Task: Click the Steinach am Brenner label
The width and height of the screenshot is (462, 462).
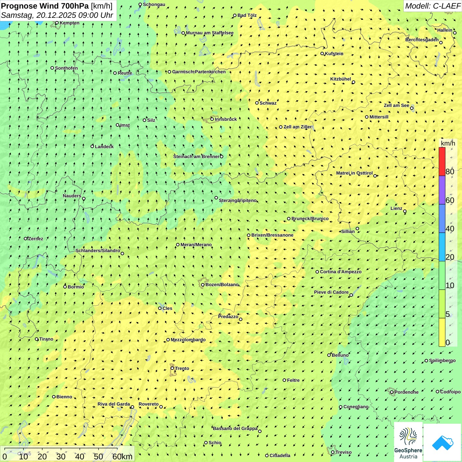Action: (196, 156)
